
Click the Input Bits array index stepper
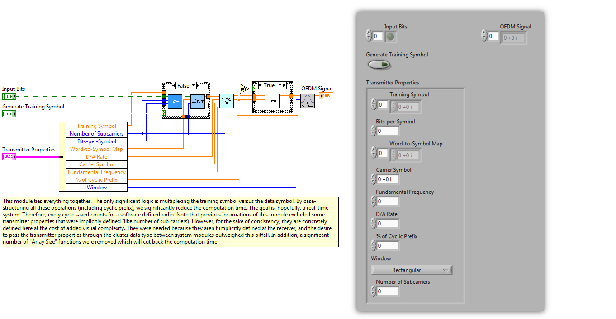[369, 36]
